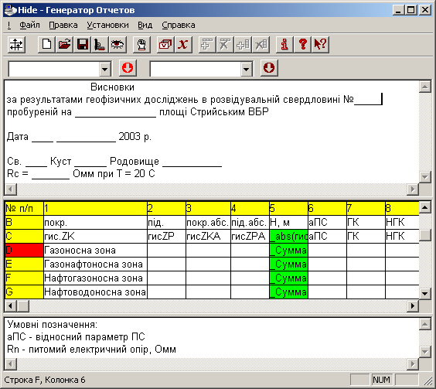Click the delete column icon with cross

261,45
